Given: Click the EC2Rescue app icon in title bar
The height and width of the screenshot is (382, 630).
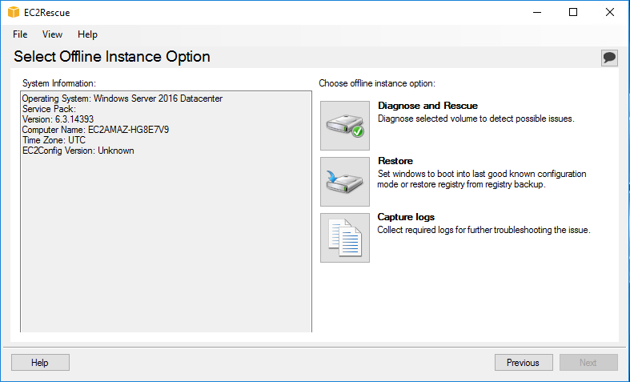Looking at the screenshot, I should click(x=14, y=13).
